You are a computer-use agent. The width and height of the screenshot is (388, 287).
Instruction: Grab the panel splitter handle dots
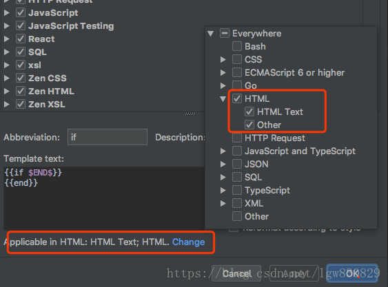(x=190, y=114)
